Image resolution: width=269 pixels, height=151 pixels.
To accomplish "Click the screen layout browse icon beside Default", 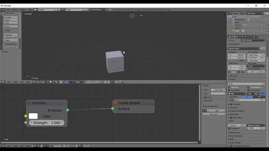I will tap(35, 10).
